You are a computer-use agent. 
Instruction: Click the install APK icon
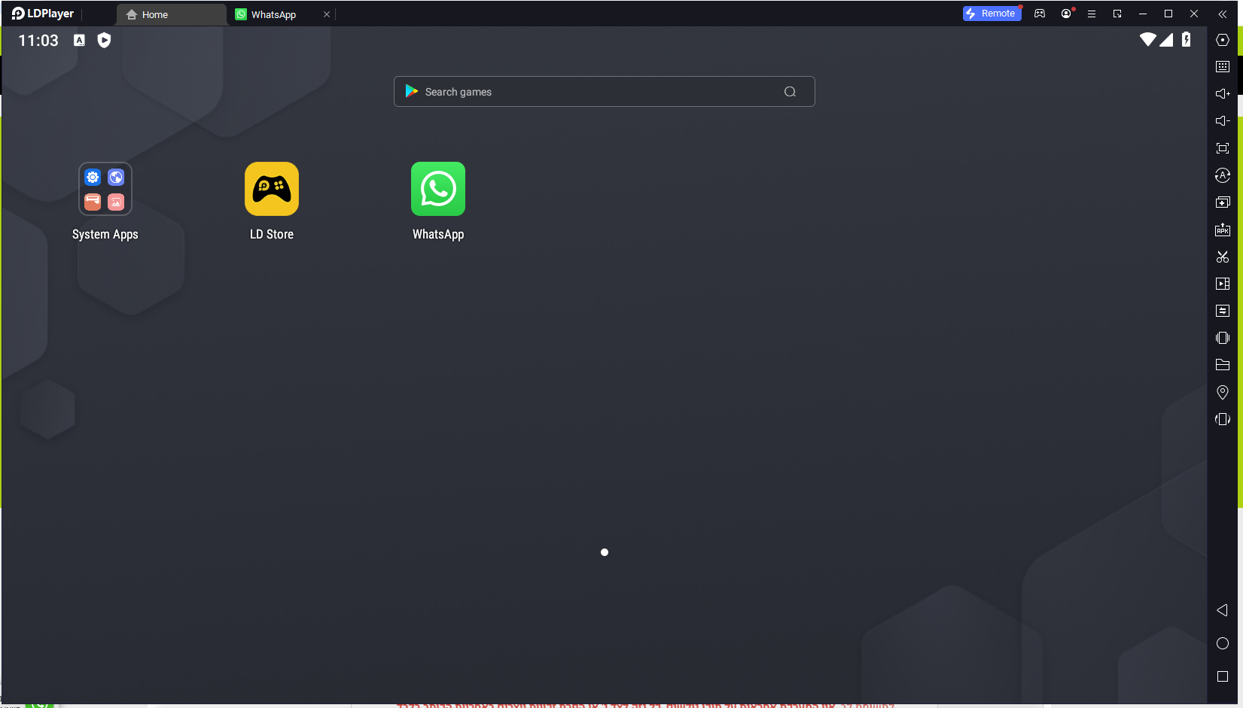click(1223, 229)
